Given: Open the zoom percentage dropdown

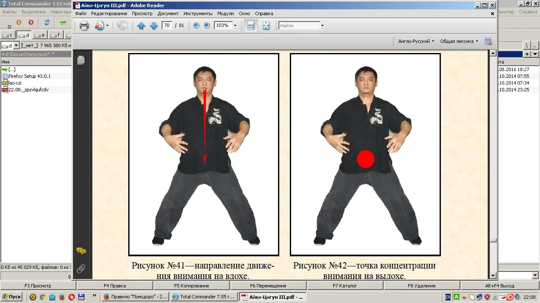Looking at the screenshot, I should [x=235, y=26].
